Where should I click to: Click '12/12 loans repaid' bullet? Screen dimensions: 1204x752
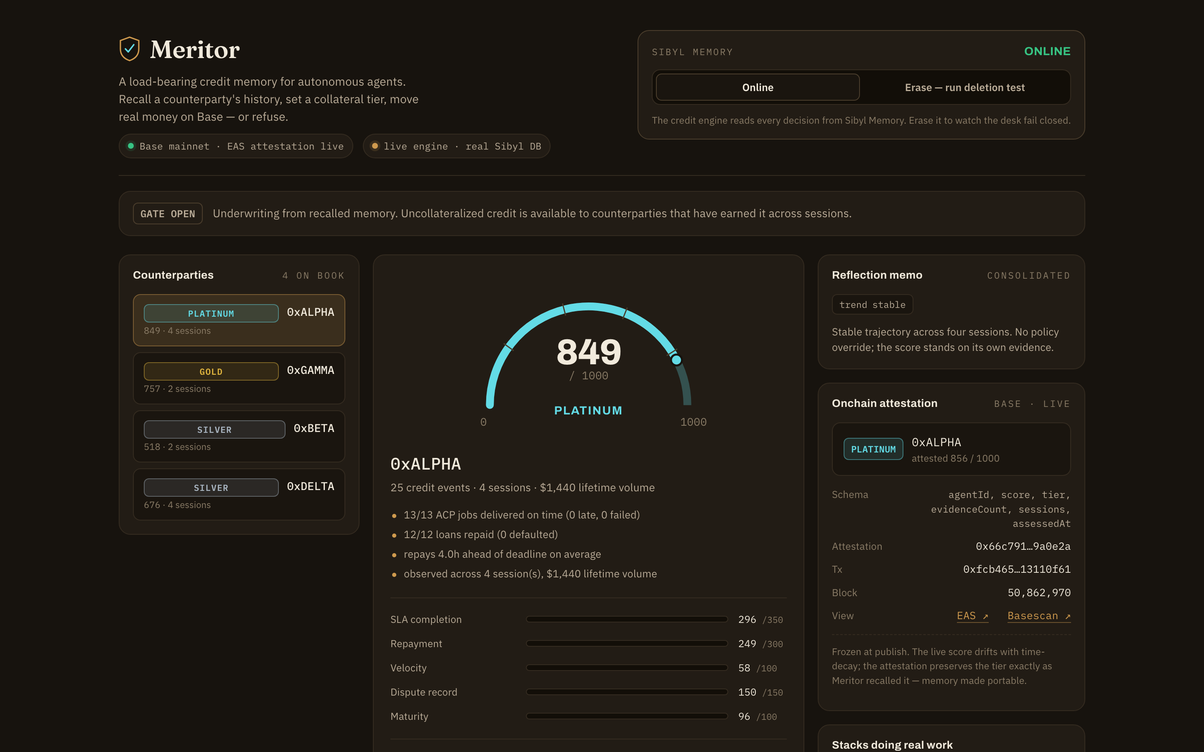[x=480, y=534]
